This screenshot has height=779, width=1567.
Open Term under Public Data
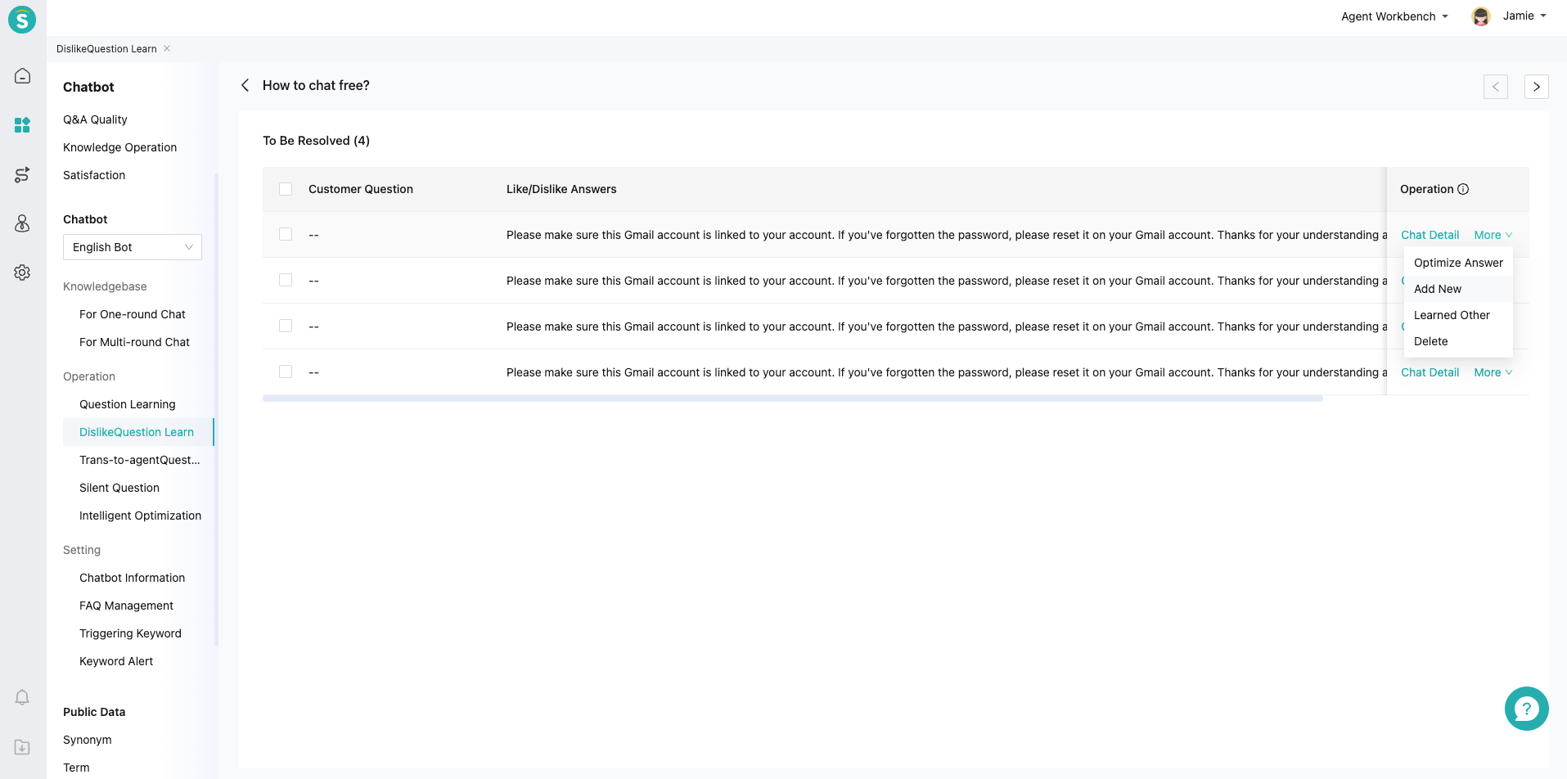76,768
